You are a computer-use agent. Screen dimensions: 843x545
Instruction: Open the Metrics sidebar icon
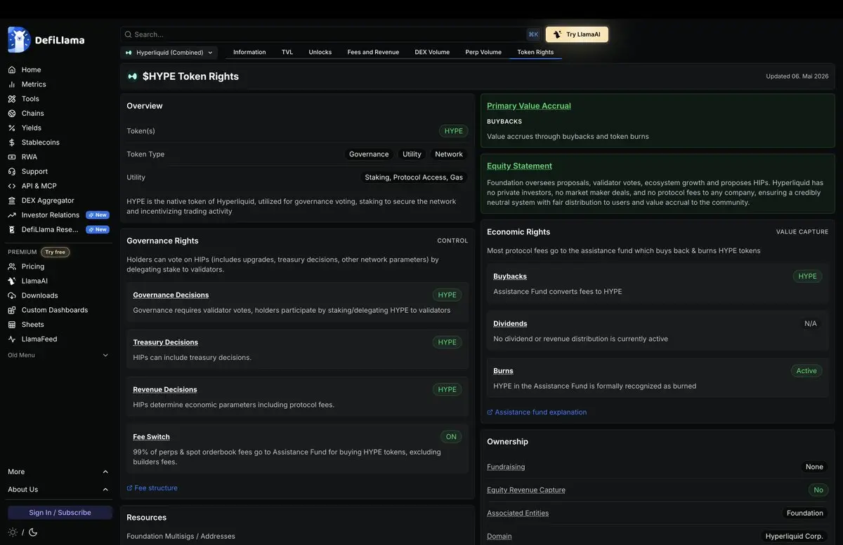point(12,84)
